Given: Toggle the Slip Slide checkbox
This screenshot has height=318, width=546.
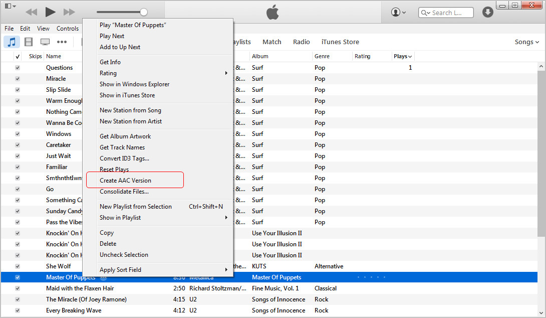Looking at the screenshot, I should point(18,90).
